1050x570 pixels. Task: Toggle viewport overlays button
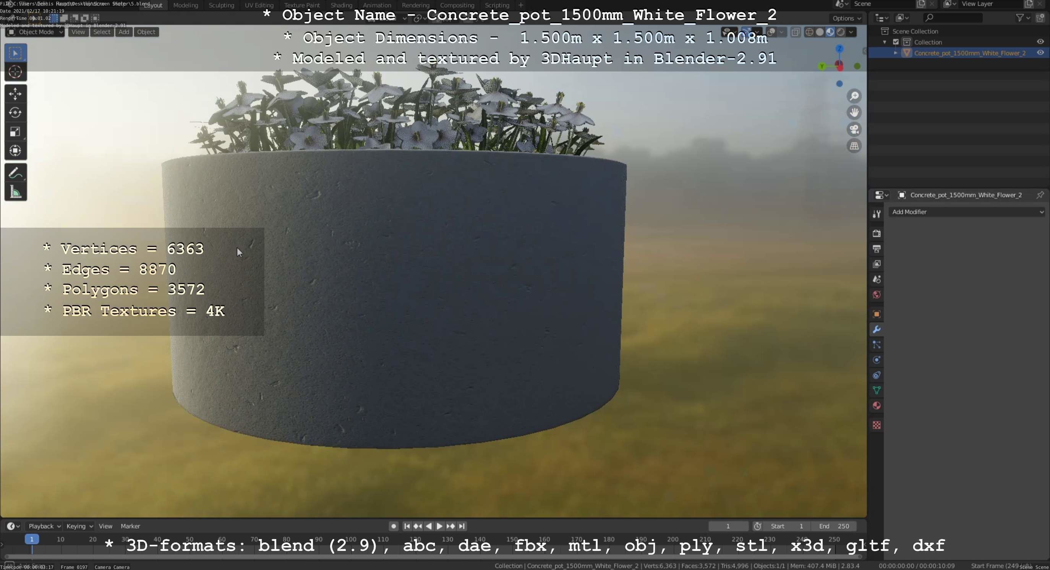point(771,32)
